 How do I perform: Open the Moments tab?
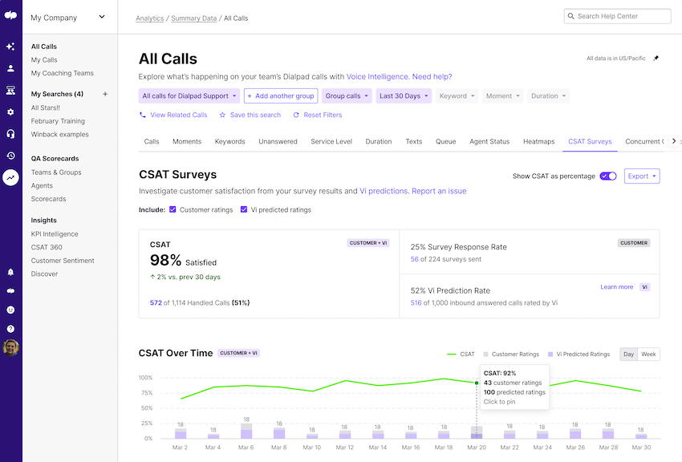click(187, 141)
